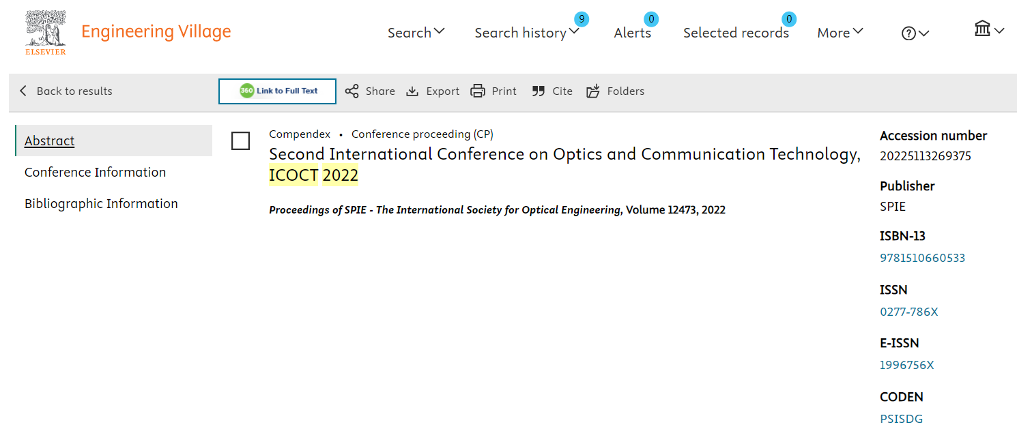Open CODEN link PSISDG

tap(902, 419)
